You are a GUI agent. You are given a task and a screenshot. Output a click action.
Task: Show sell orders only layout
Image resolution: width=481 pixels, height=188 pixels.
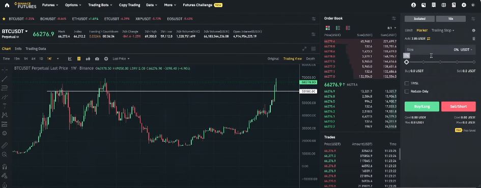coord(348,28)
